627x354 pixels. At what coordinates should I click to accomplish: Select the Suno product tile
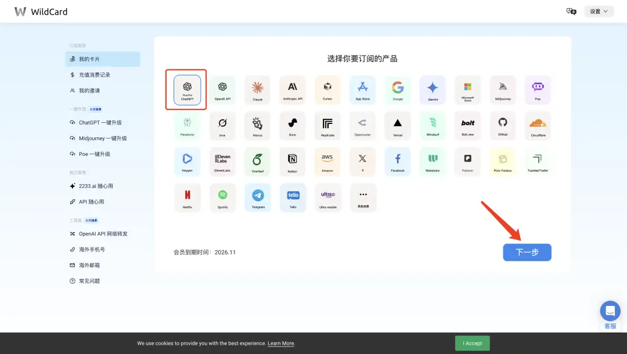[x=293, y=126]
